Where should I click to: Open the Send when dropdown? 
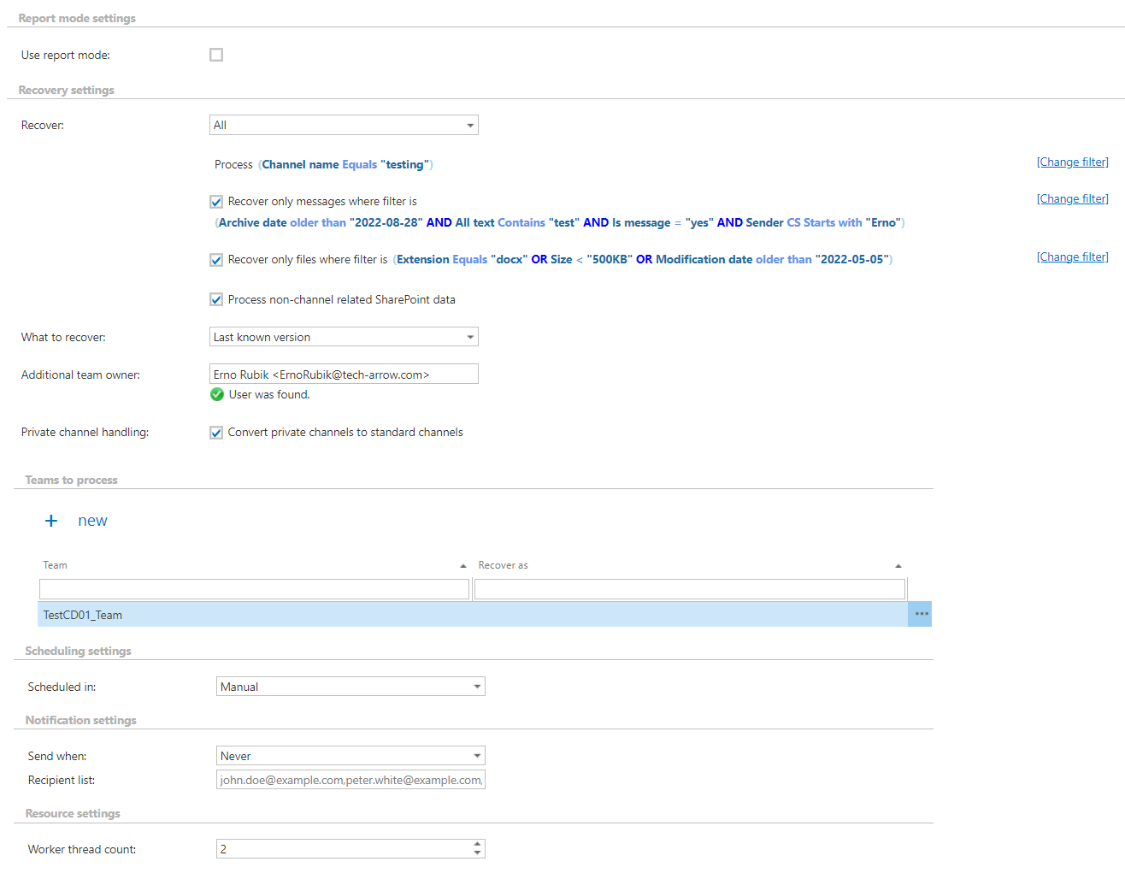[x=350, y=756]
